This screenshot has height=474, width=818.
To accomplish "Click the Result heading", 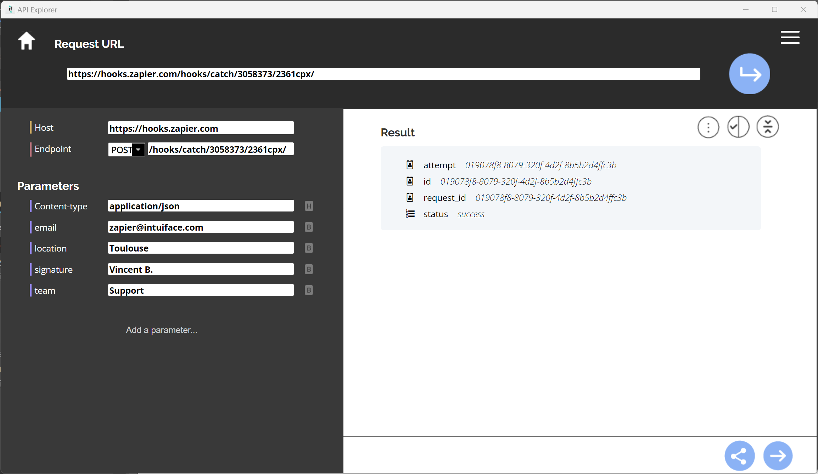I will point(397,132).
